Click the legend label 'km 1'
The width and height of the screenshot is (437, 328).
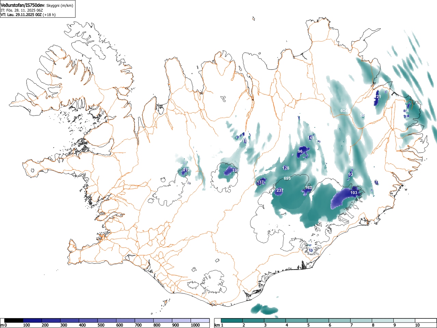tap(219, 325)
